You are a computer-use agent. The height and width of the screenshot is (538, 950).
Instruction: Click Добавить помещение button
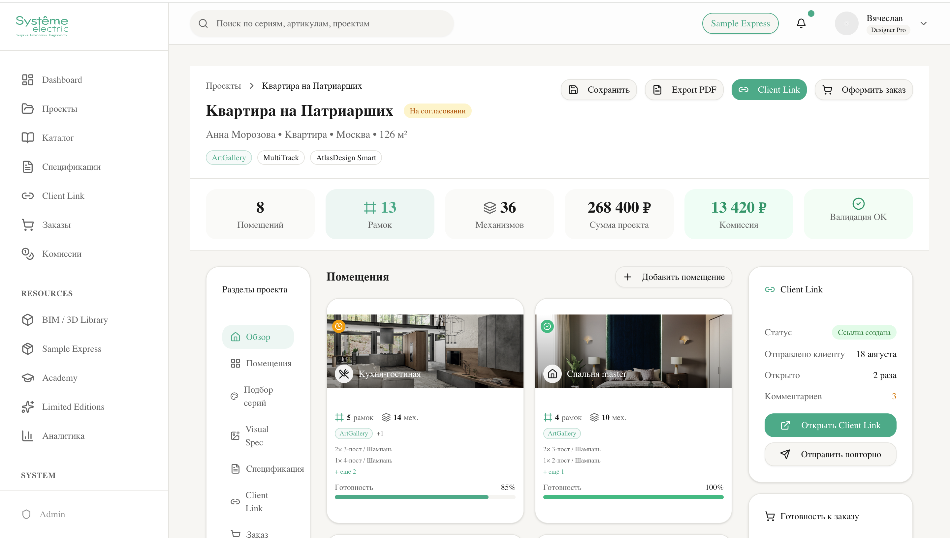tap(673, 277)
